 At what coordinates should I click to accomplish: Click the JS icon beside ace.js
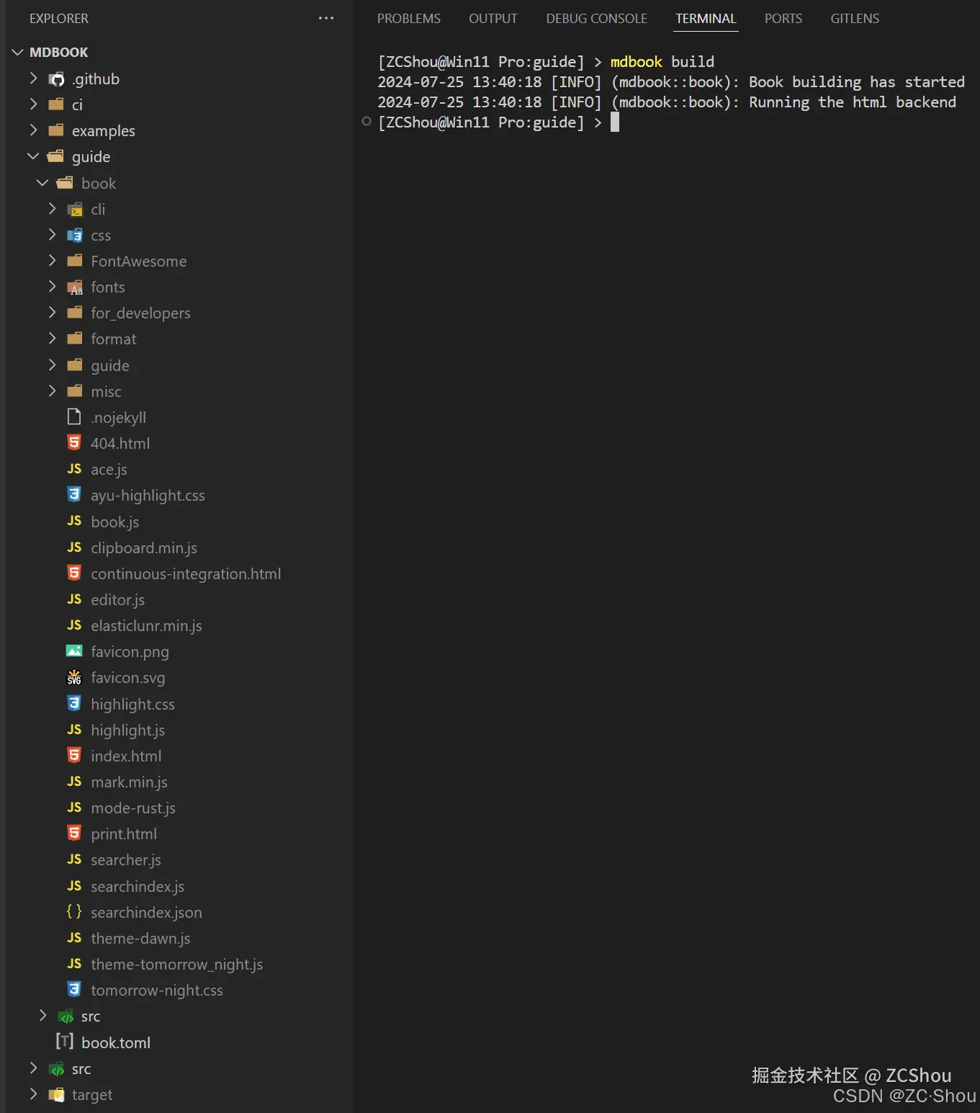(x=74, y=469)
